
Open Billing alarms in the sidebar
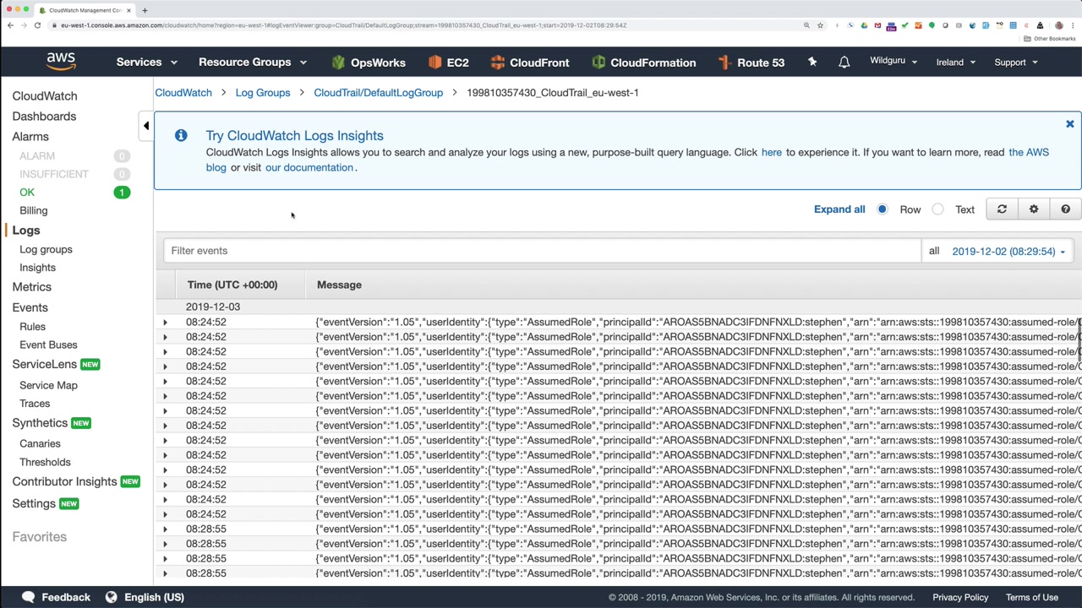(x=34, y=210)
